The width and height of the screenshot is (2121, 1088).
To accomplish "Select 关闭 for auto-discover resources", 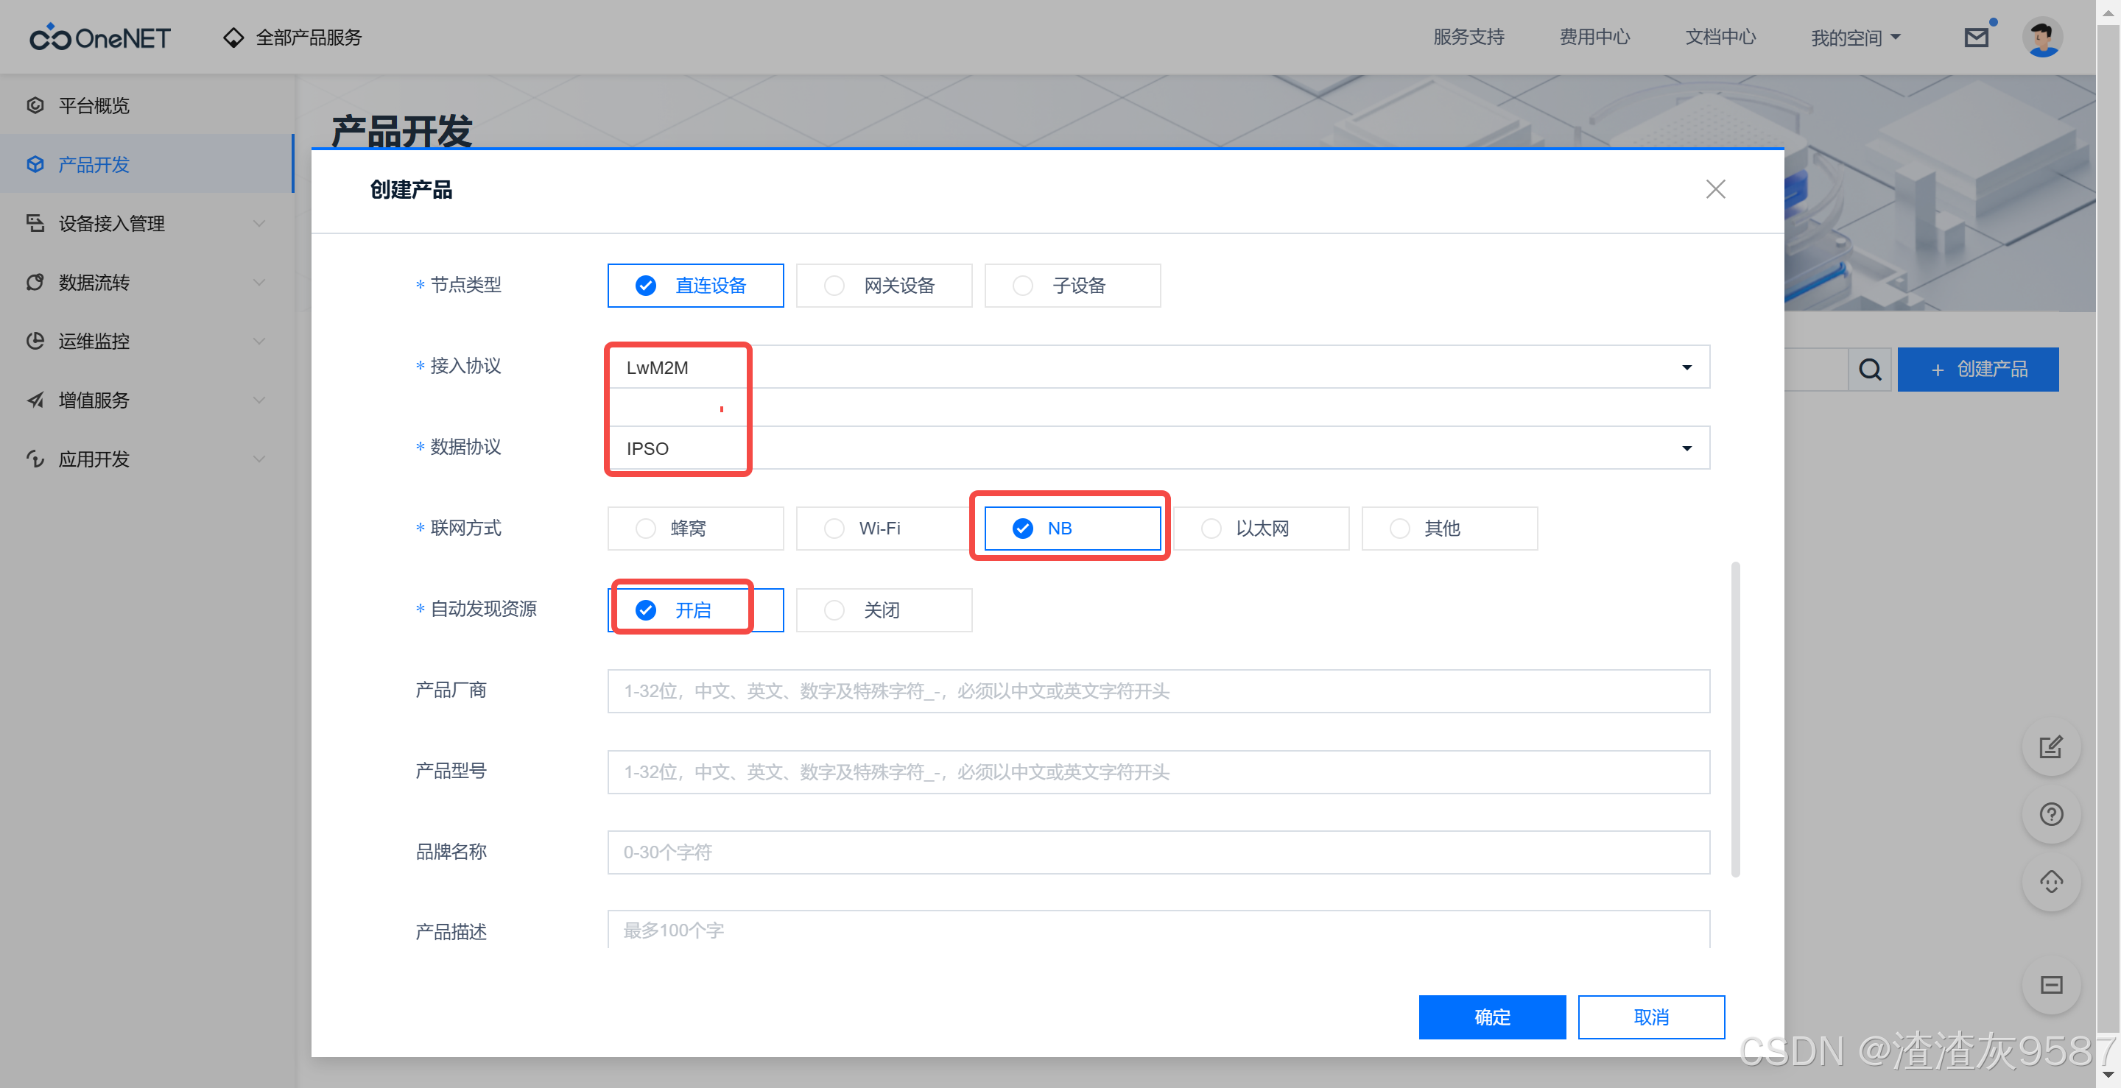I will point(884,610).
